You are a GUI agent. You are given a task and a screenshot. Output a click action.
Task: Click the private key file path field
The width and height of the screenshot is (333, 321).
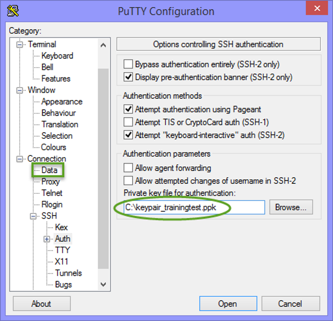click(194, 208)
